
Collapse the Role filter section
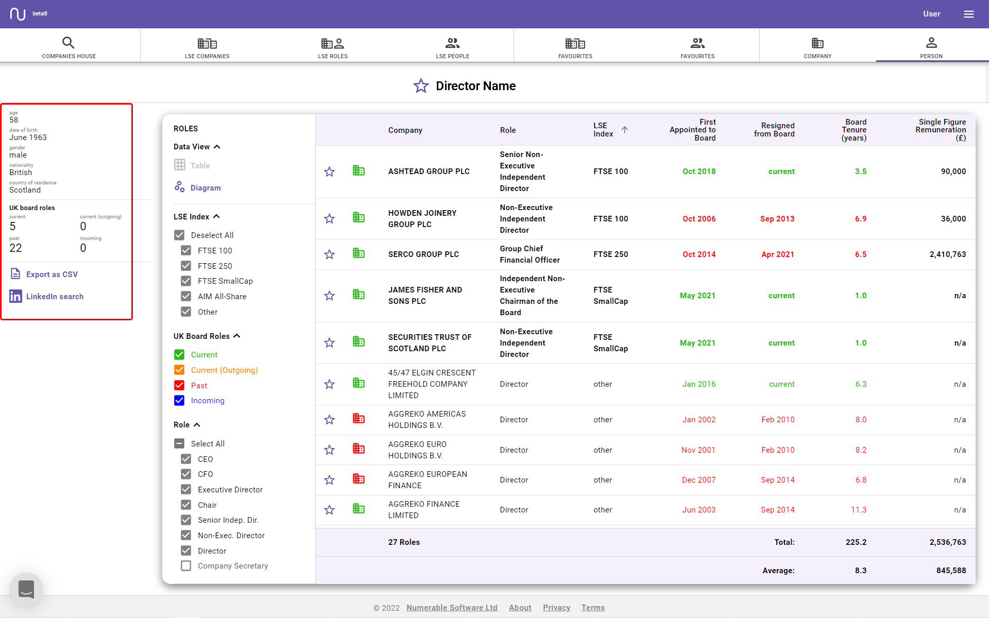point(197,425)
